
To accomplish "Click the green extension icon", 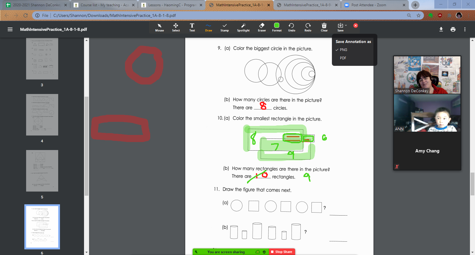I will (x=430, y=15).
